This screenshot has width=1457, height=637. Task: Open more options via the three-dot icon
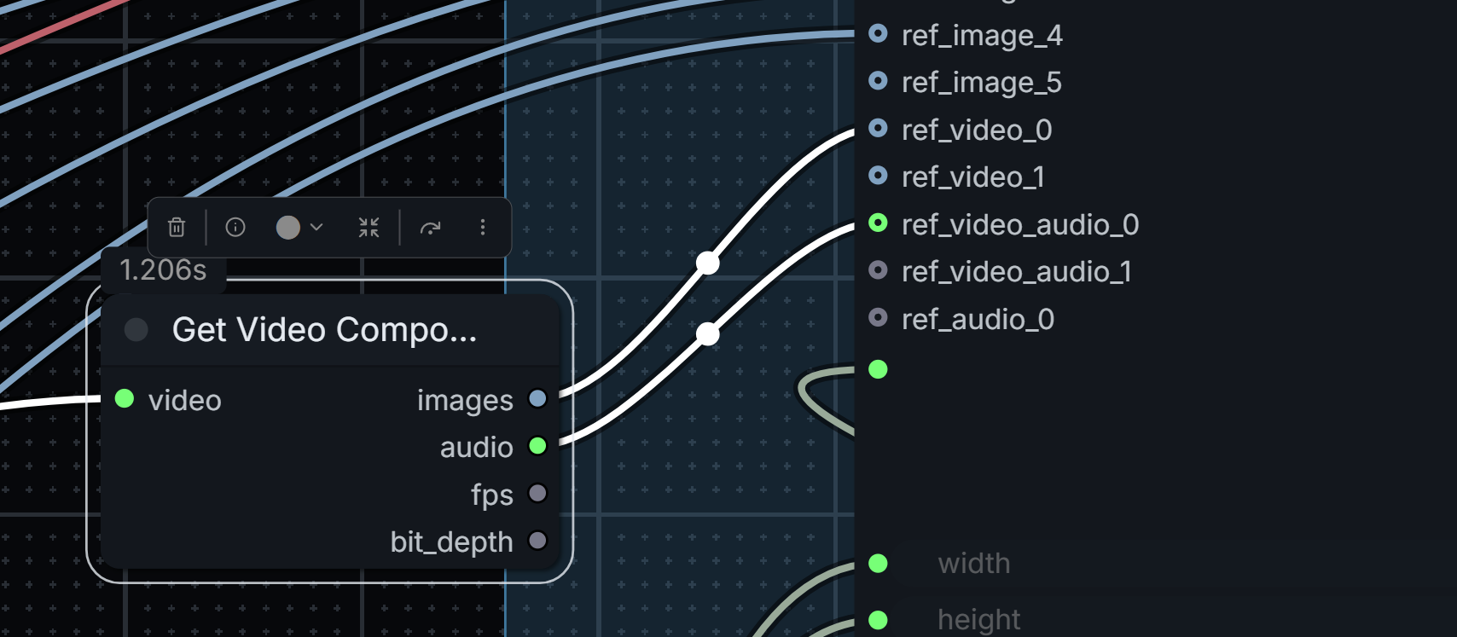483,228
